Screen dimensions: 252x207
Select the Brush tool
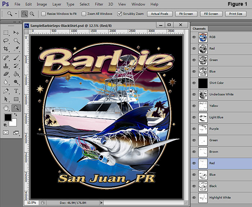click(x=16, y=58)
